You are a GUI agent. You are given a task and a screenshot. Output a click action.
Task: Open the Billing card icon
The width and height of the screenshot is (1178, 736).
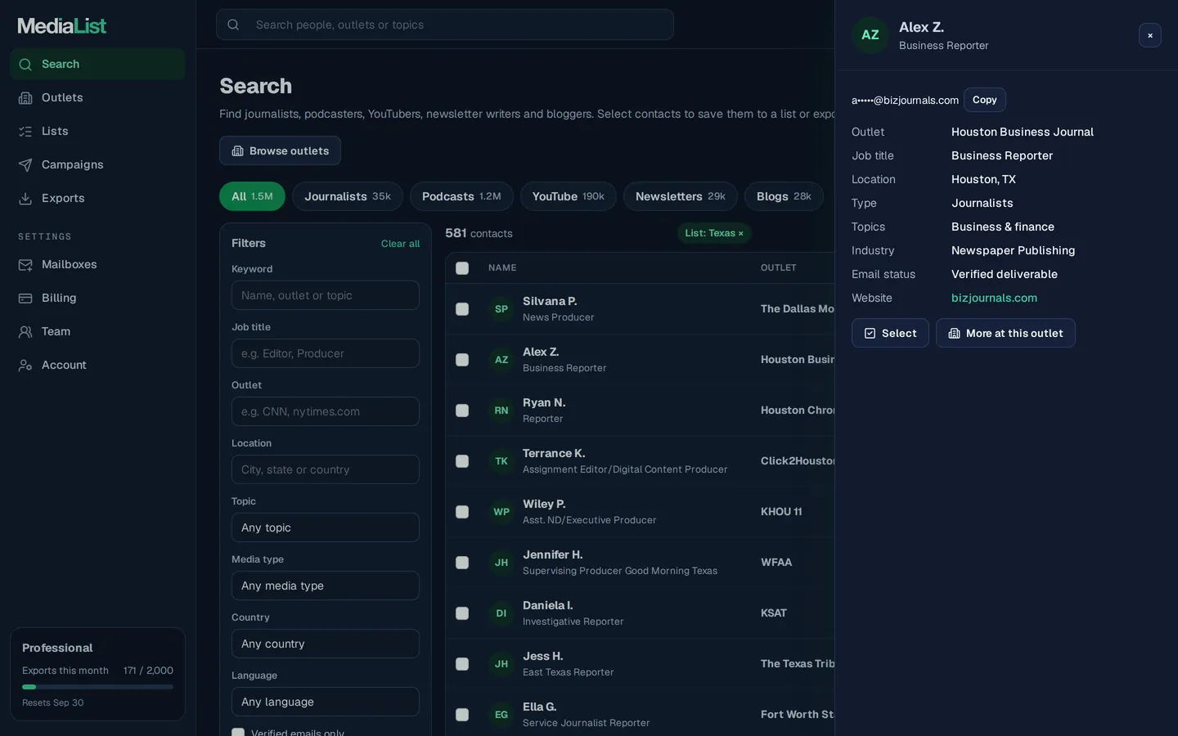pos(25,298)
